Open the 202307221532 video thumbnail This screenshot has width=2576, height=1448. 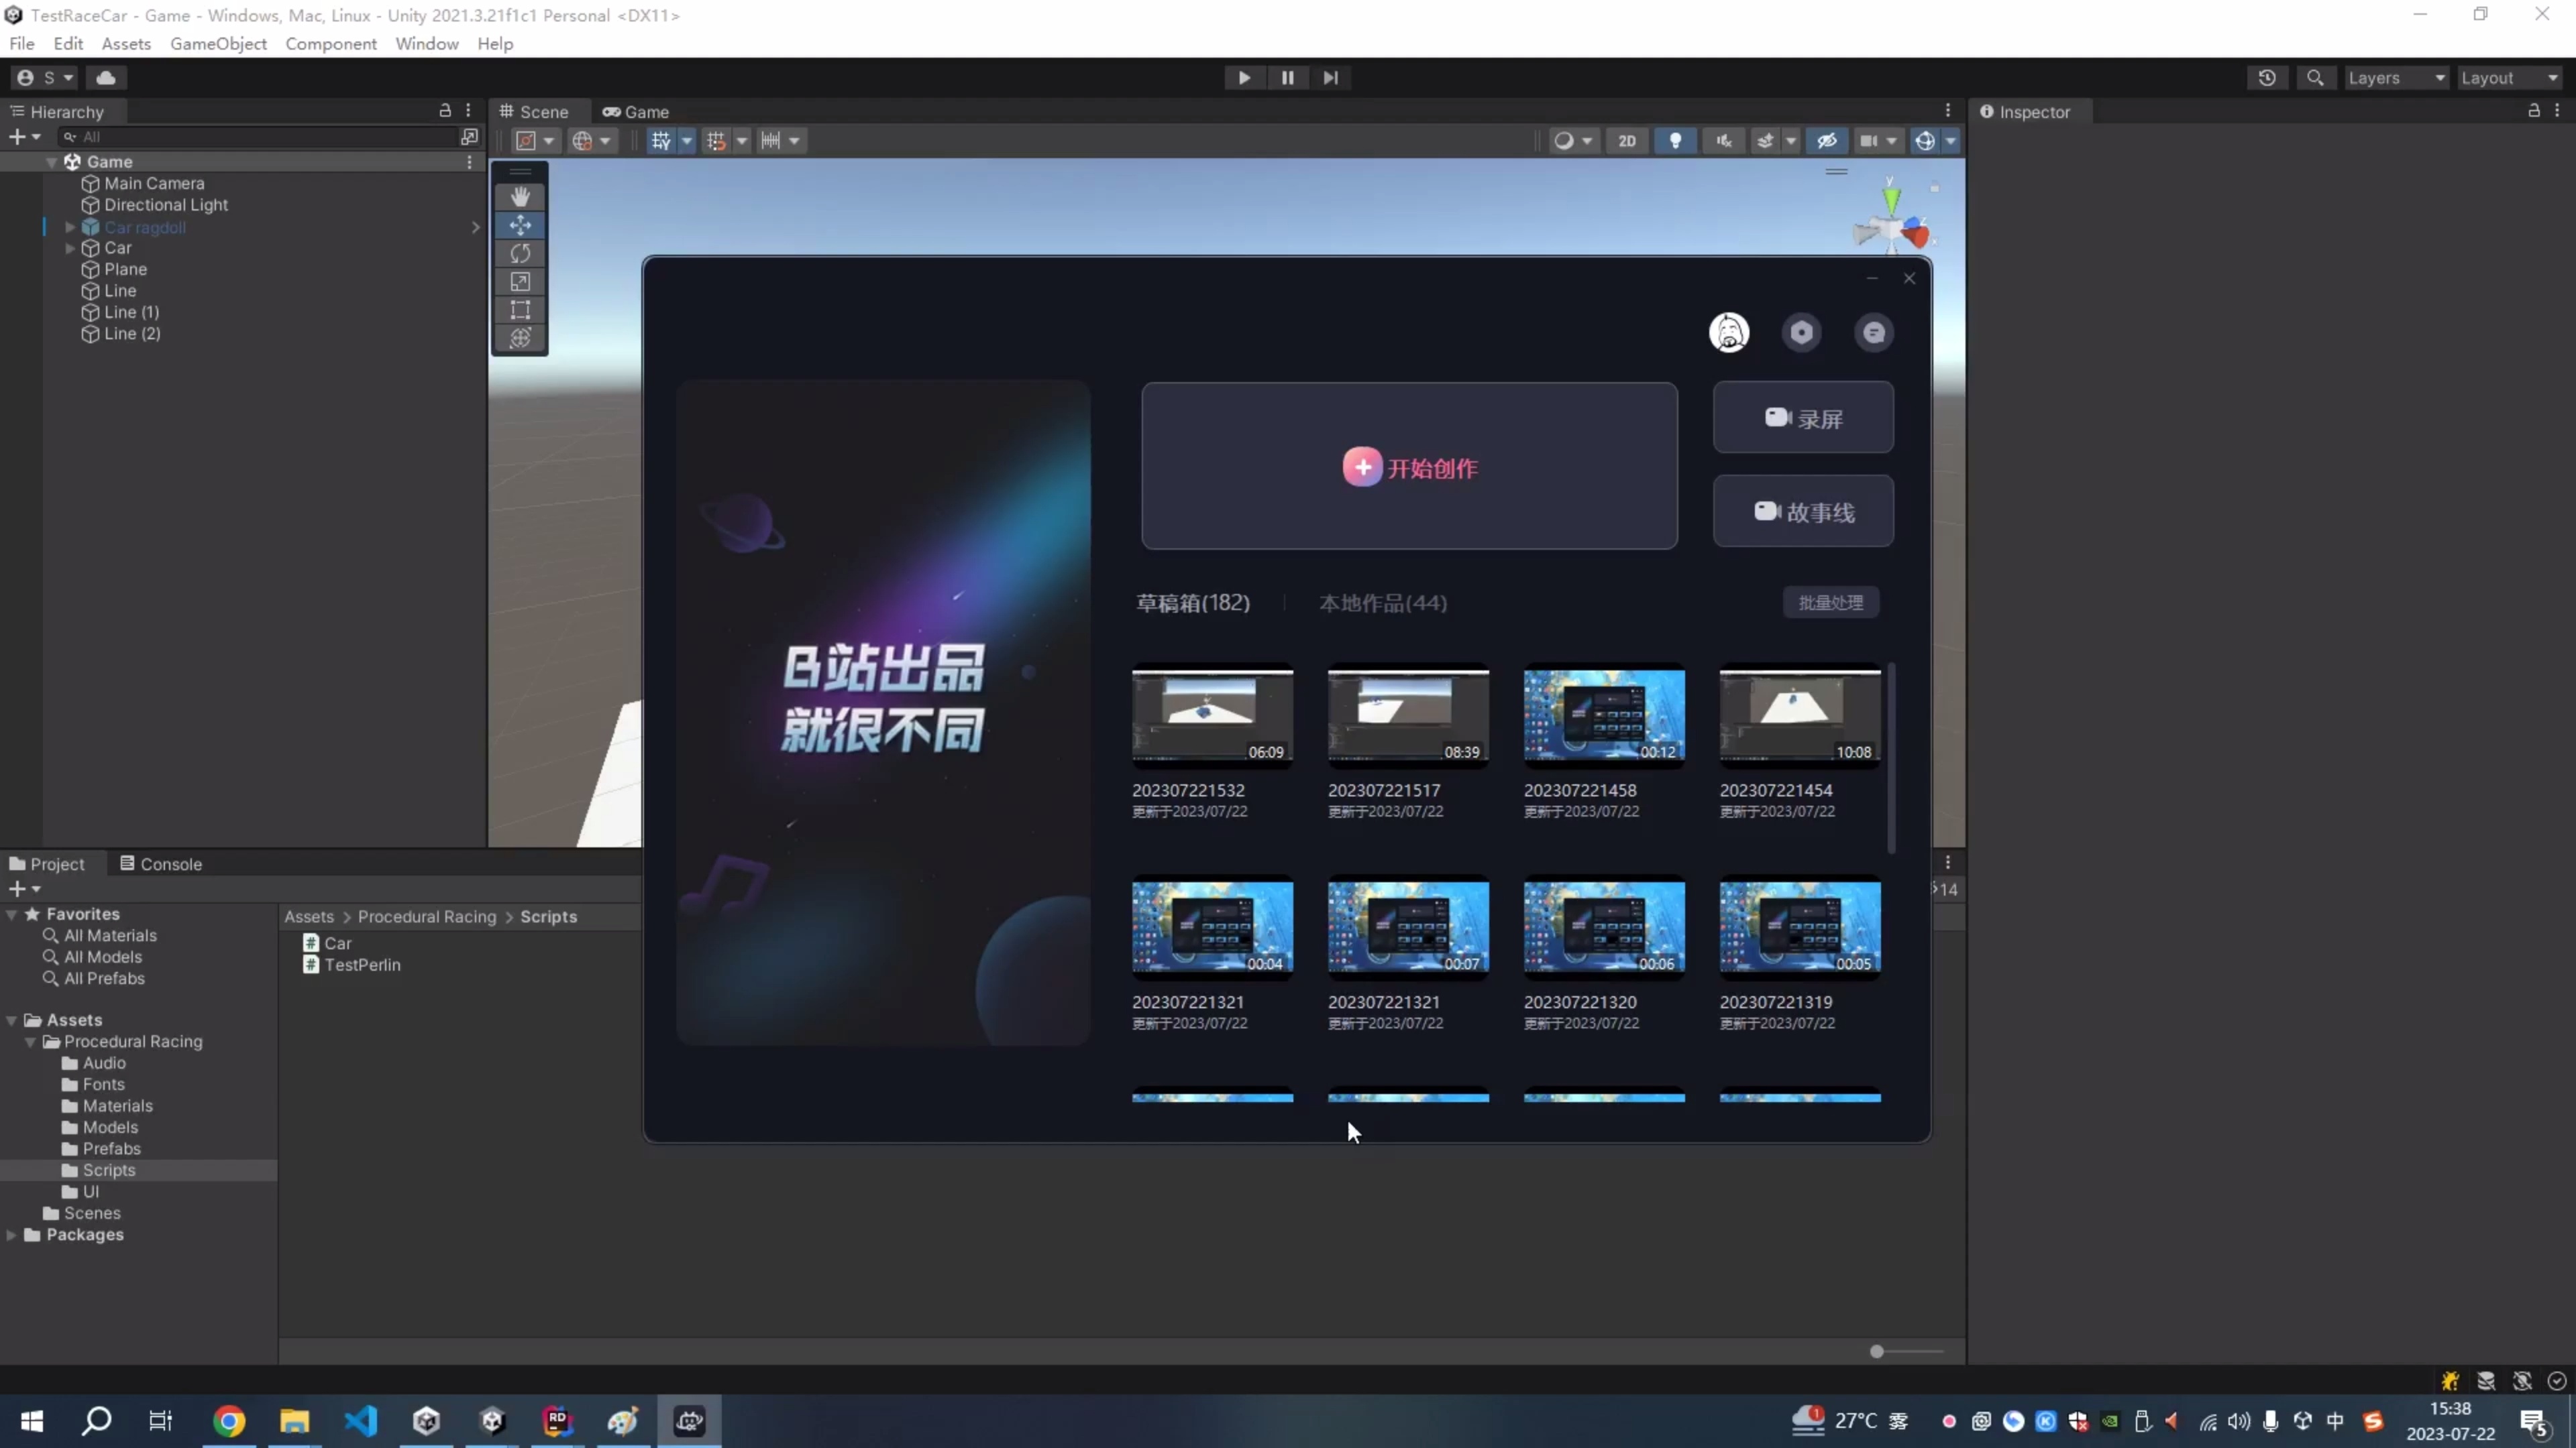[x=1211, y=713]
